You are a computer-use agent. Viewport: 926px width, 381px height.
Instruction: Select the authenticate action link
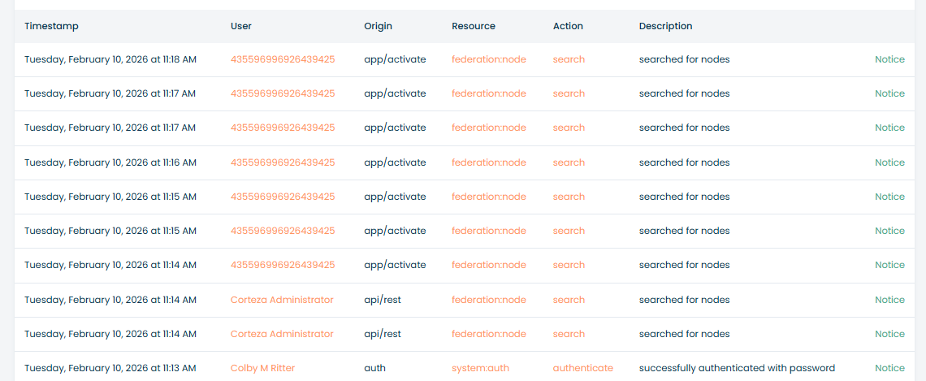tap(582, 368)
